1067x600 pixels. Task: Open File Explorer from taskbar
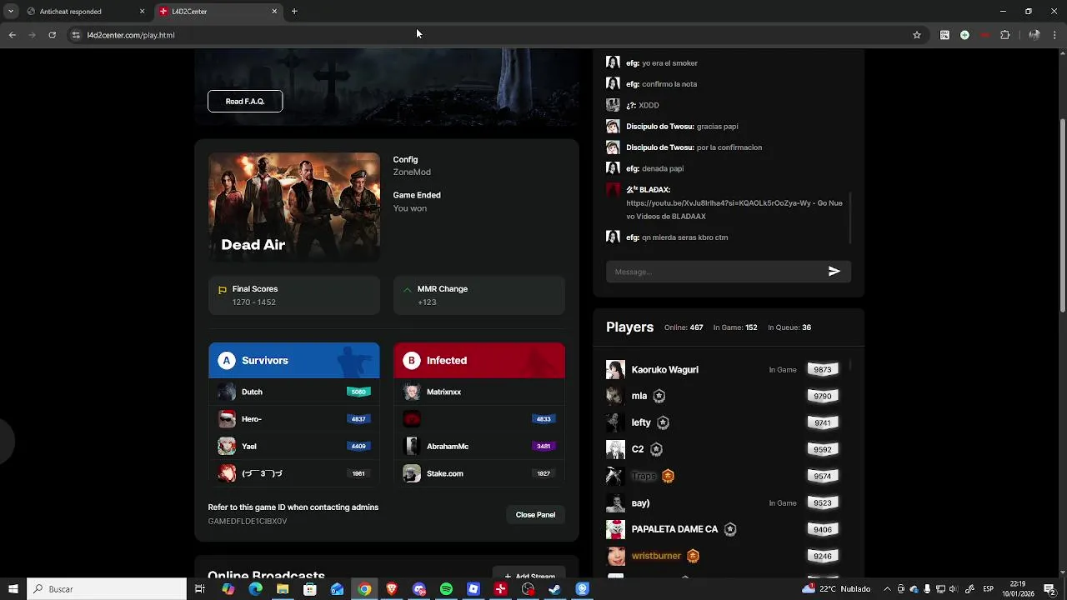283,589
